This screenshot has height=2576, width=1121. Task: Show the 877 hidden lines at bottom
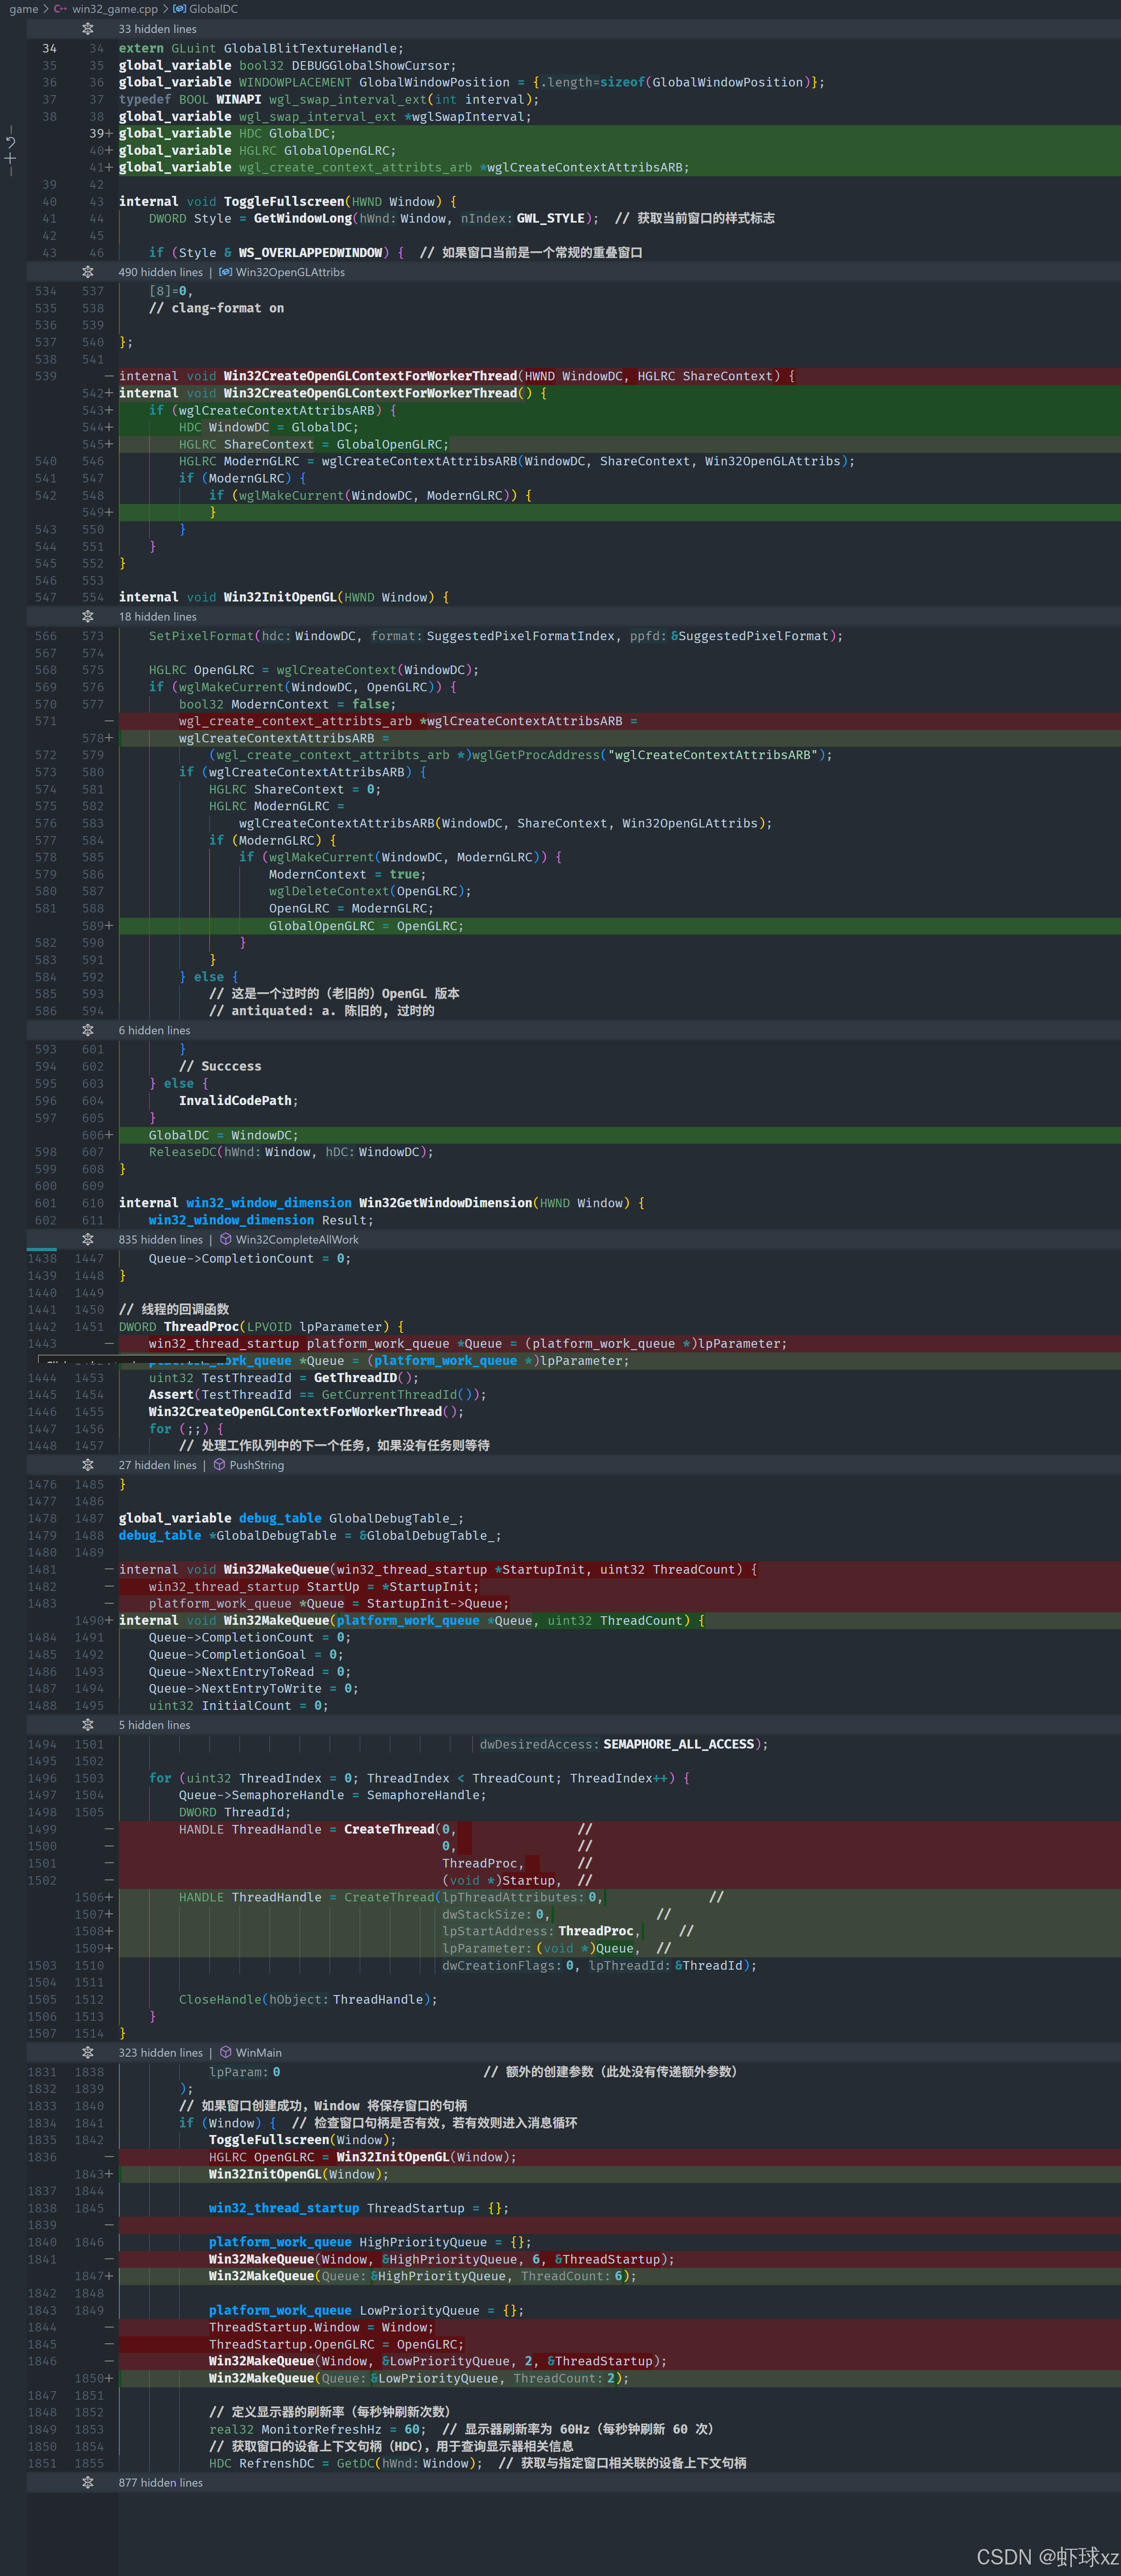(x=88, y=2482)
